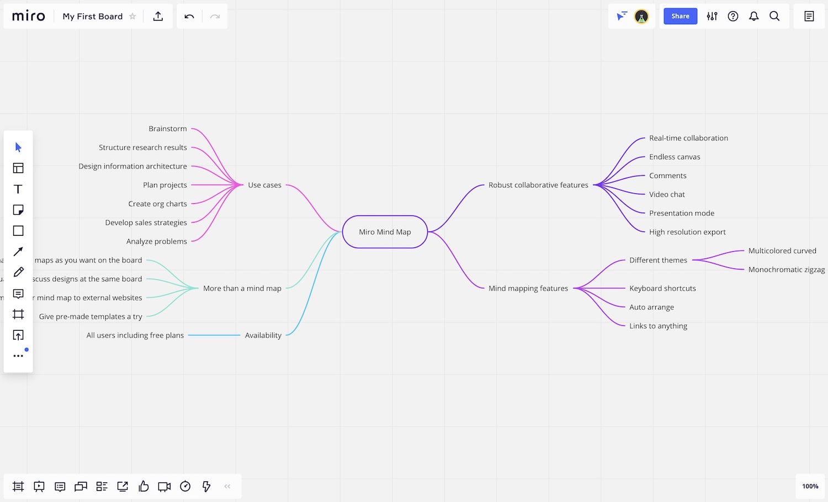Screen dimensions: 828x502
Task: Select the Video chat node
Action: (667, 194)
